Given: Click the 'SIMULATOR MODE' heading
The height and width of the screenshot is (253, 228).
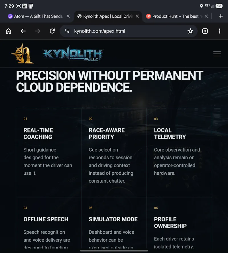Looking at the screenshot, I should point(113,219).
